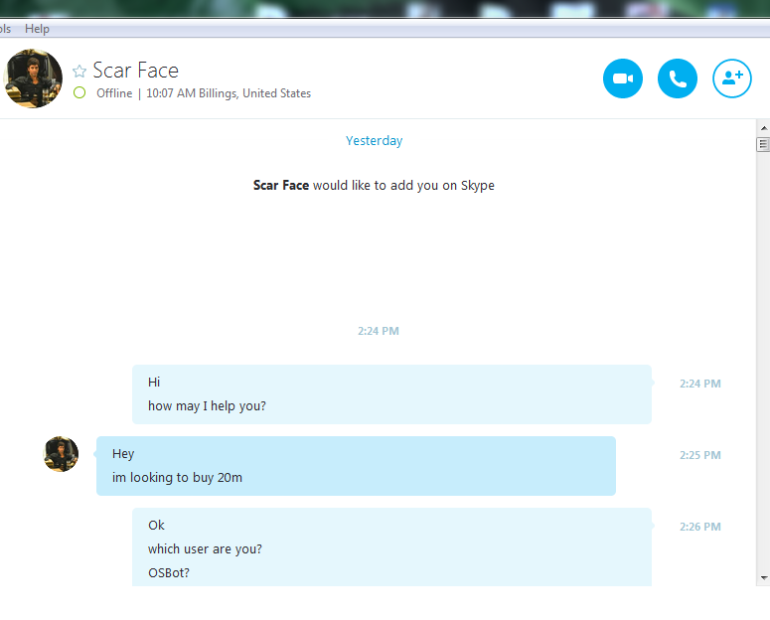Click the chat scrollbar thumb handle

tap(763, 144)
